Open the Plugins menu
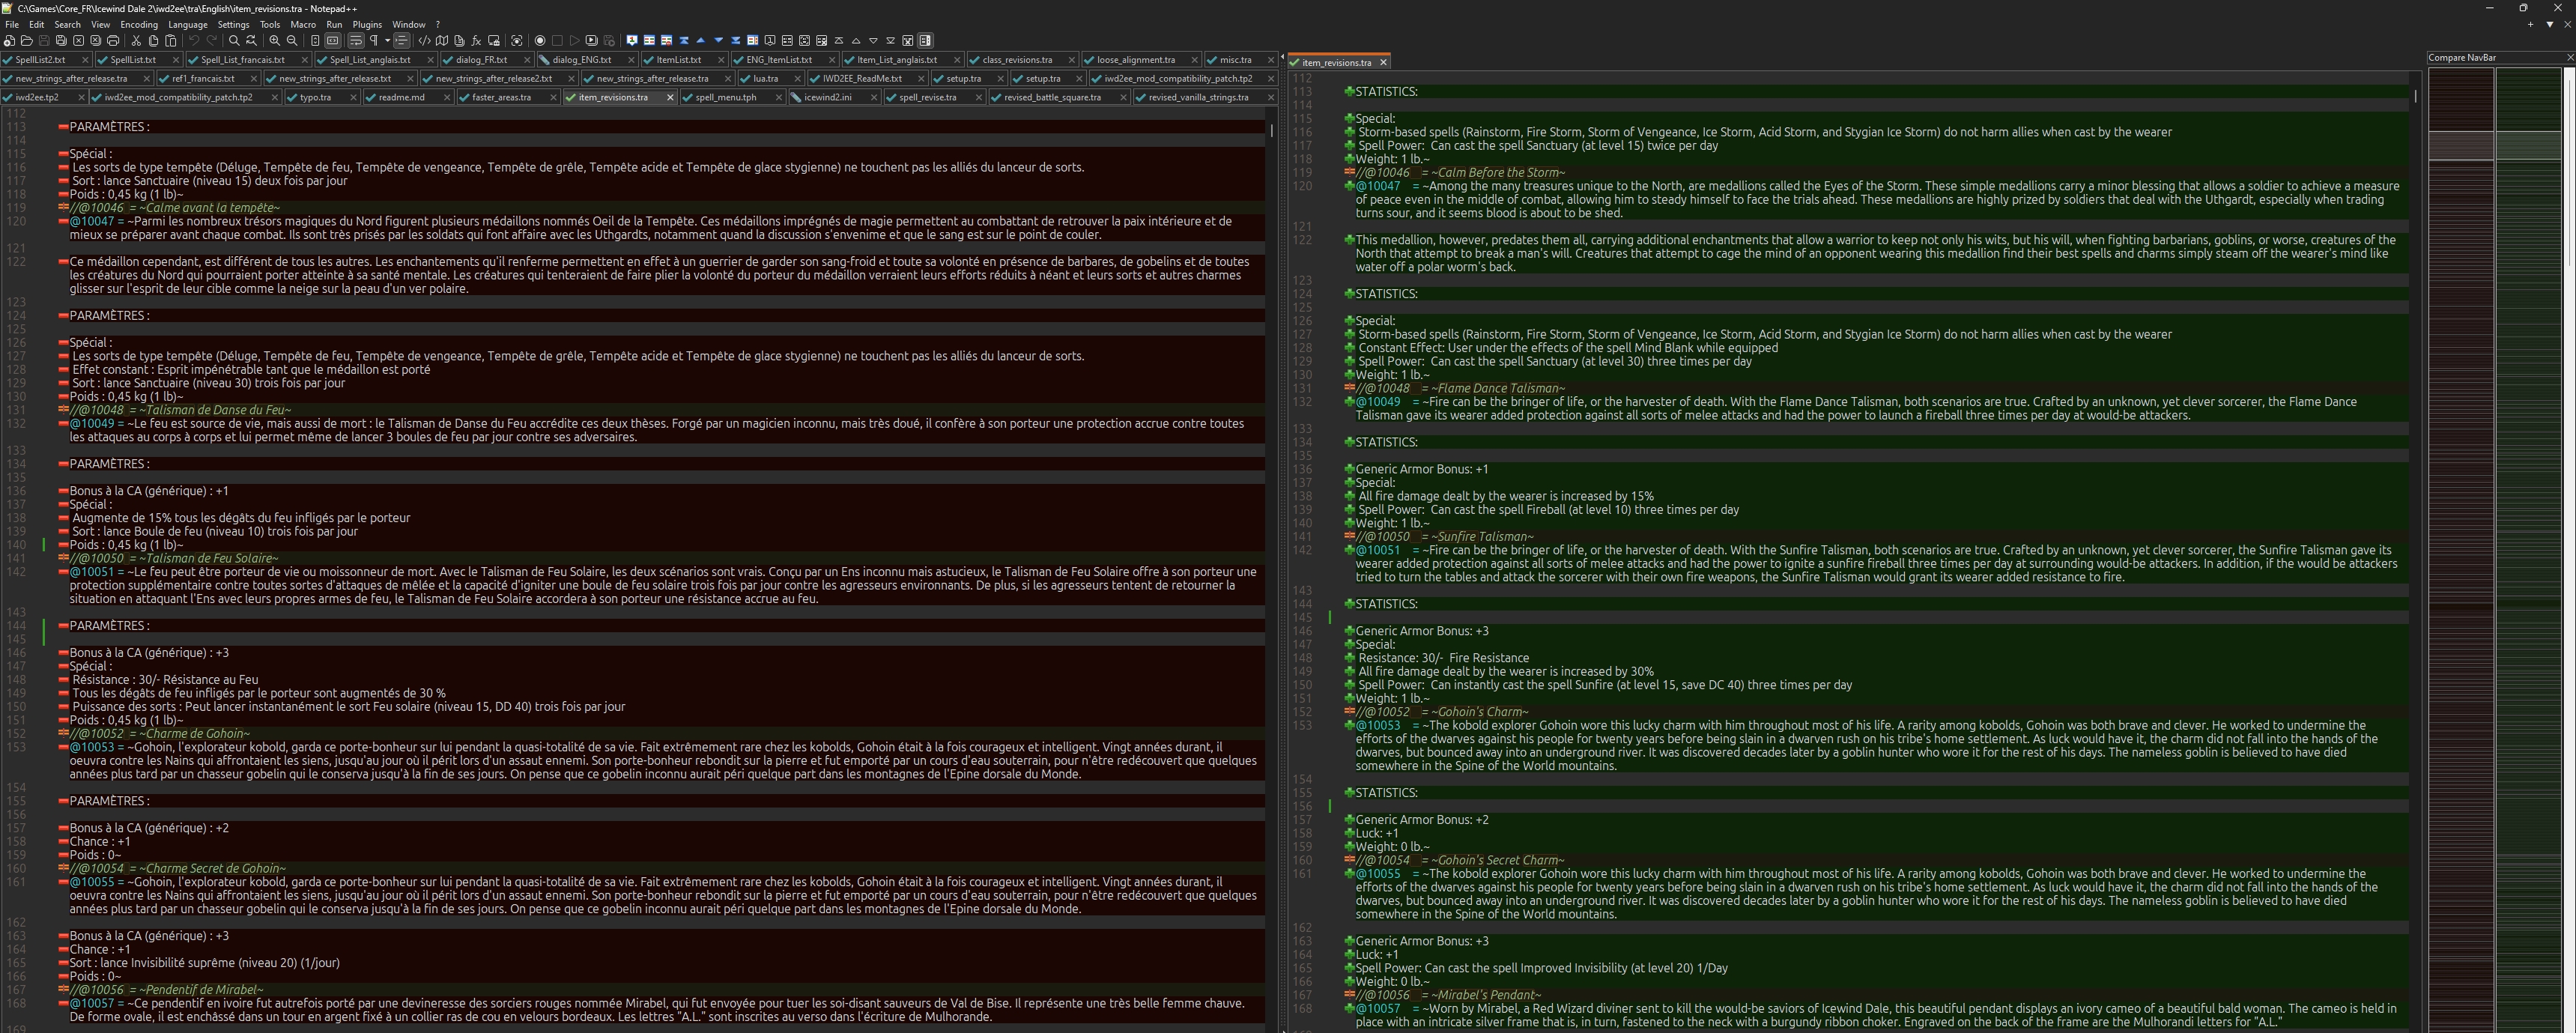 [x=367, y=24]
